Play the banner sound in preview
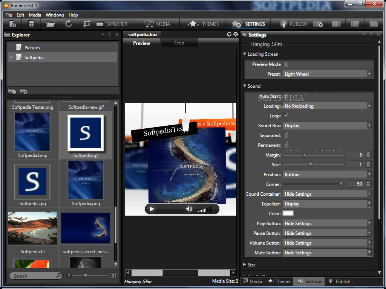Viewport: 386px width, 289px height. pyautogui.click(x=152, y=209)
